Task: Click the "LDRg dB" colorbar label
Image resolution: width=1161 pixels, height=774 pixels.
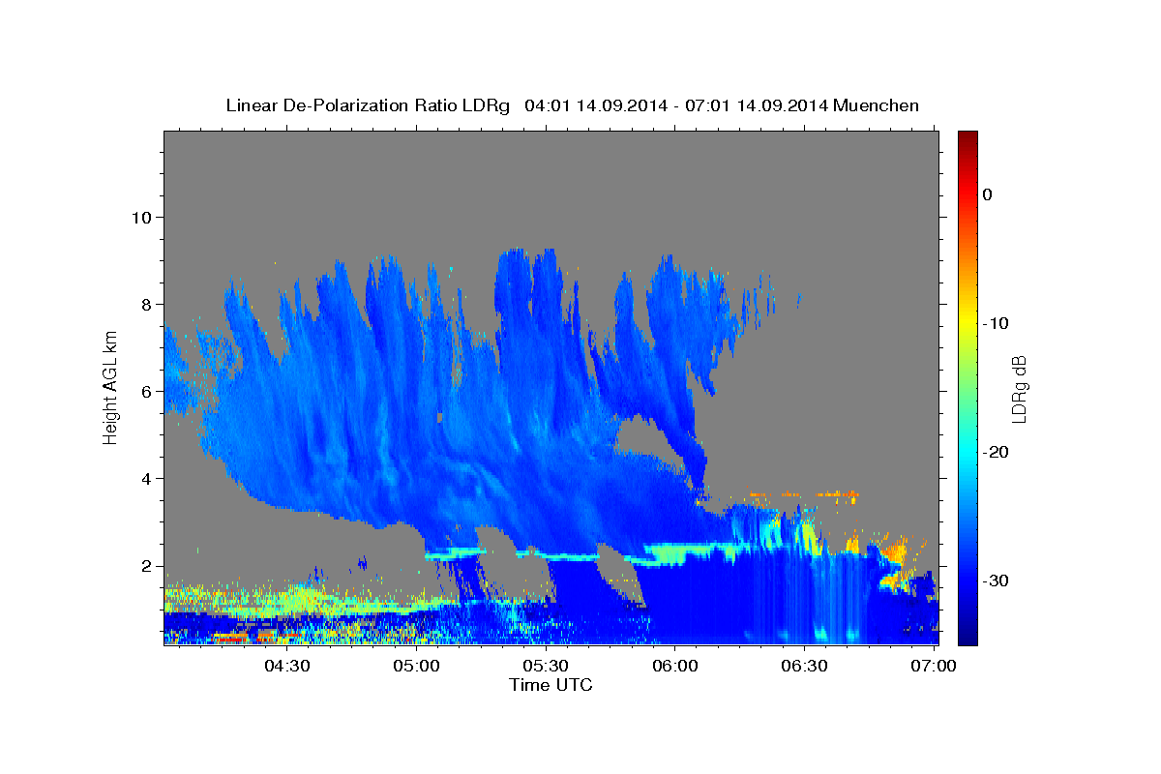Action: pyautogui.click(x=1018, y=389)
